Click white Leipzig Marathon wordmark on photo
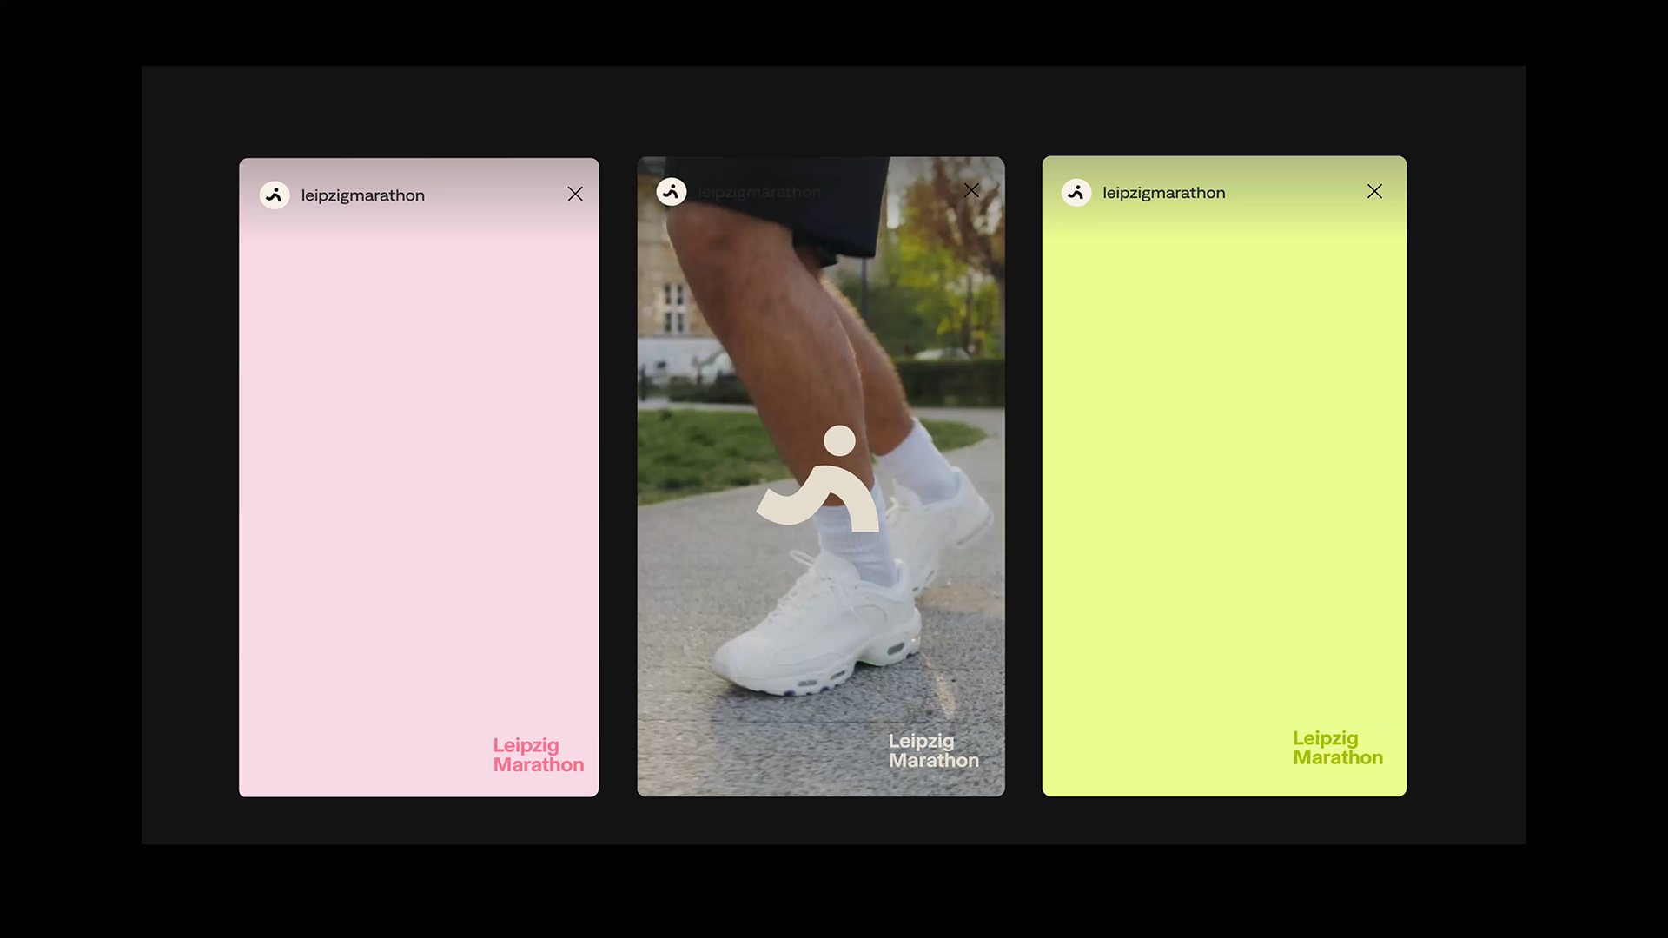This screenshot has width=1668, height=938. 934,750
